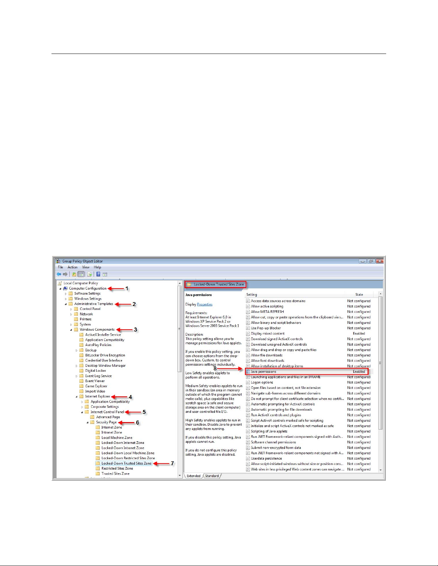
Task: Open the Help menu
Action: tap(98, 267)
